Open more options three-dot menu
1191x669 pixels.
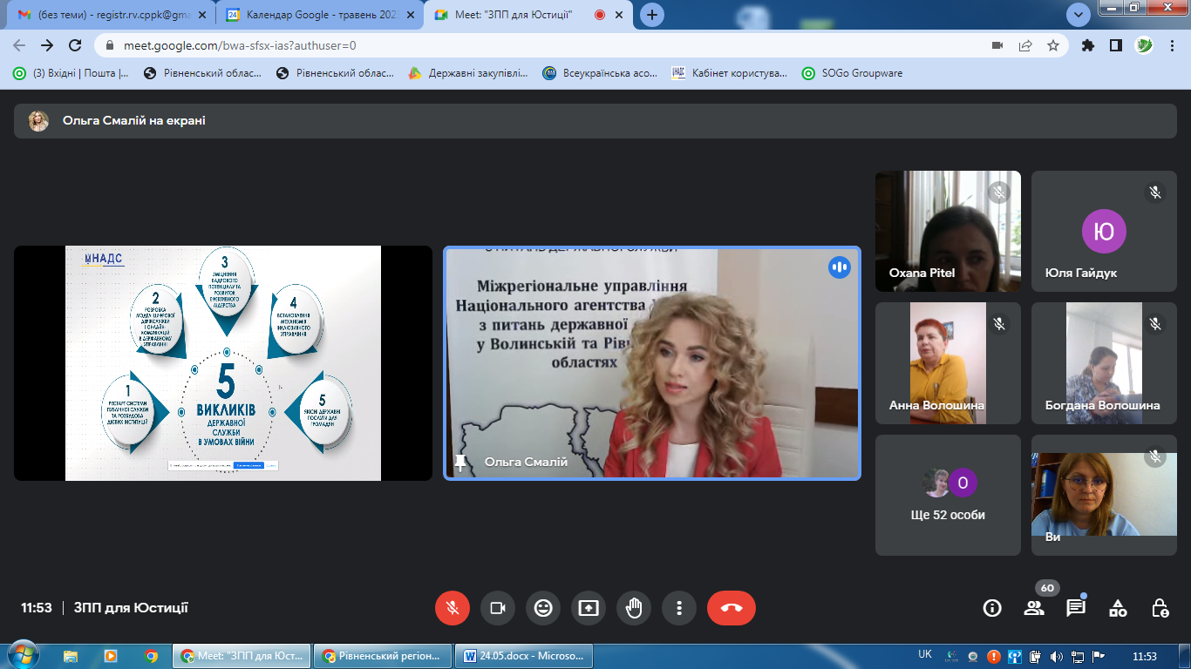coord(679,608)
